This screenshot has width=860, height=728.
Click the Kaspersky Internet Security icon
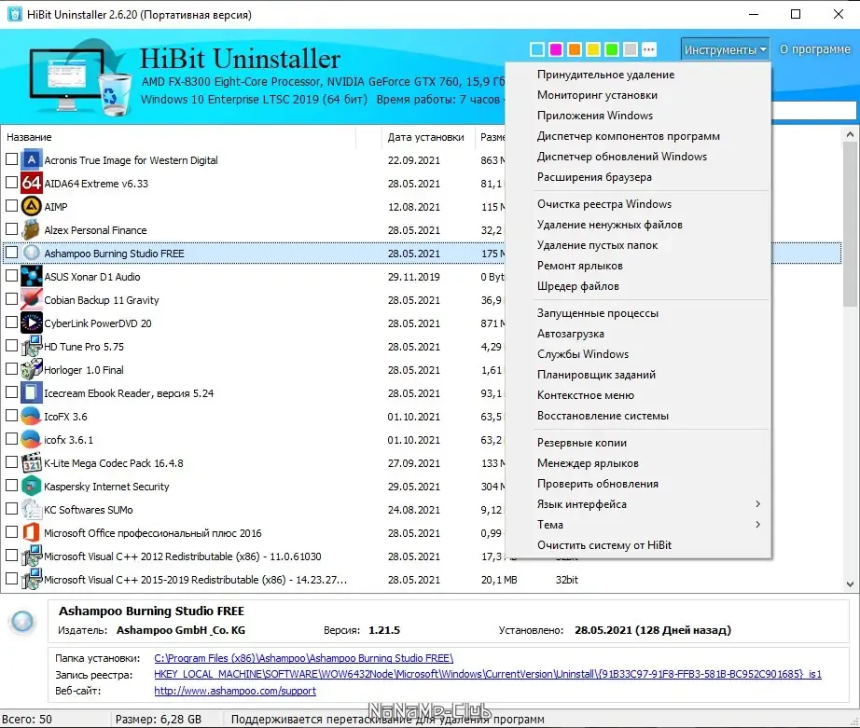32,486
